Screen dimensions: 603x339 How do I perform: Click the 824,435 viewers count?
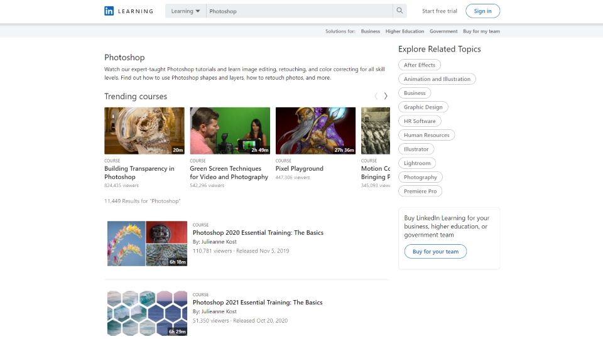pyautogui.click(x=121, y=185)
